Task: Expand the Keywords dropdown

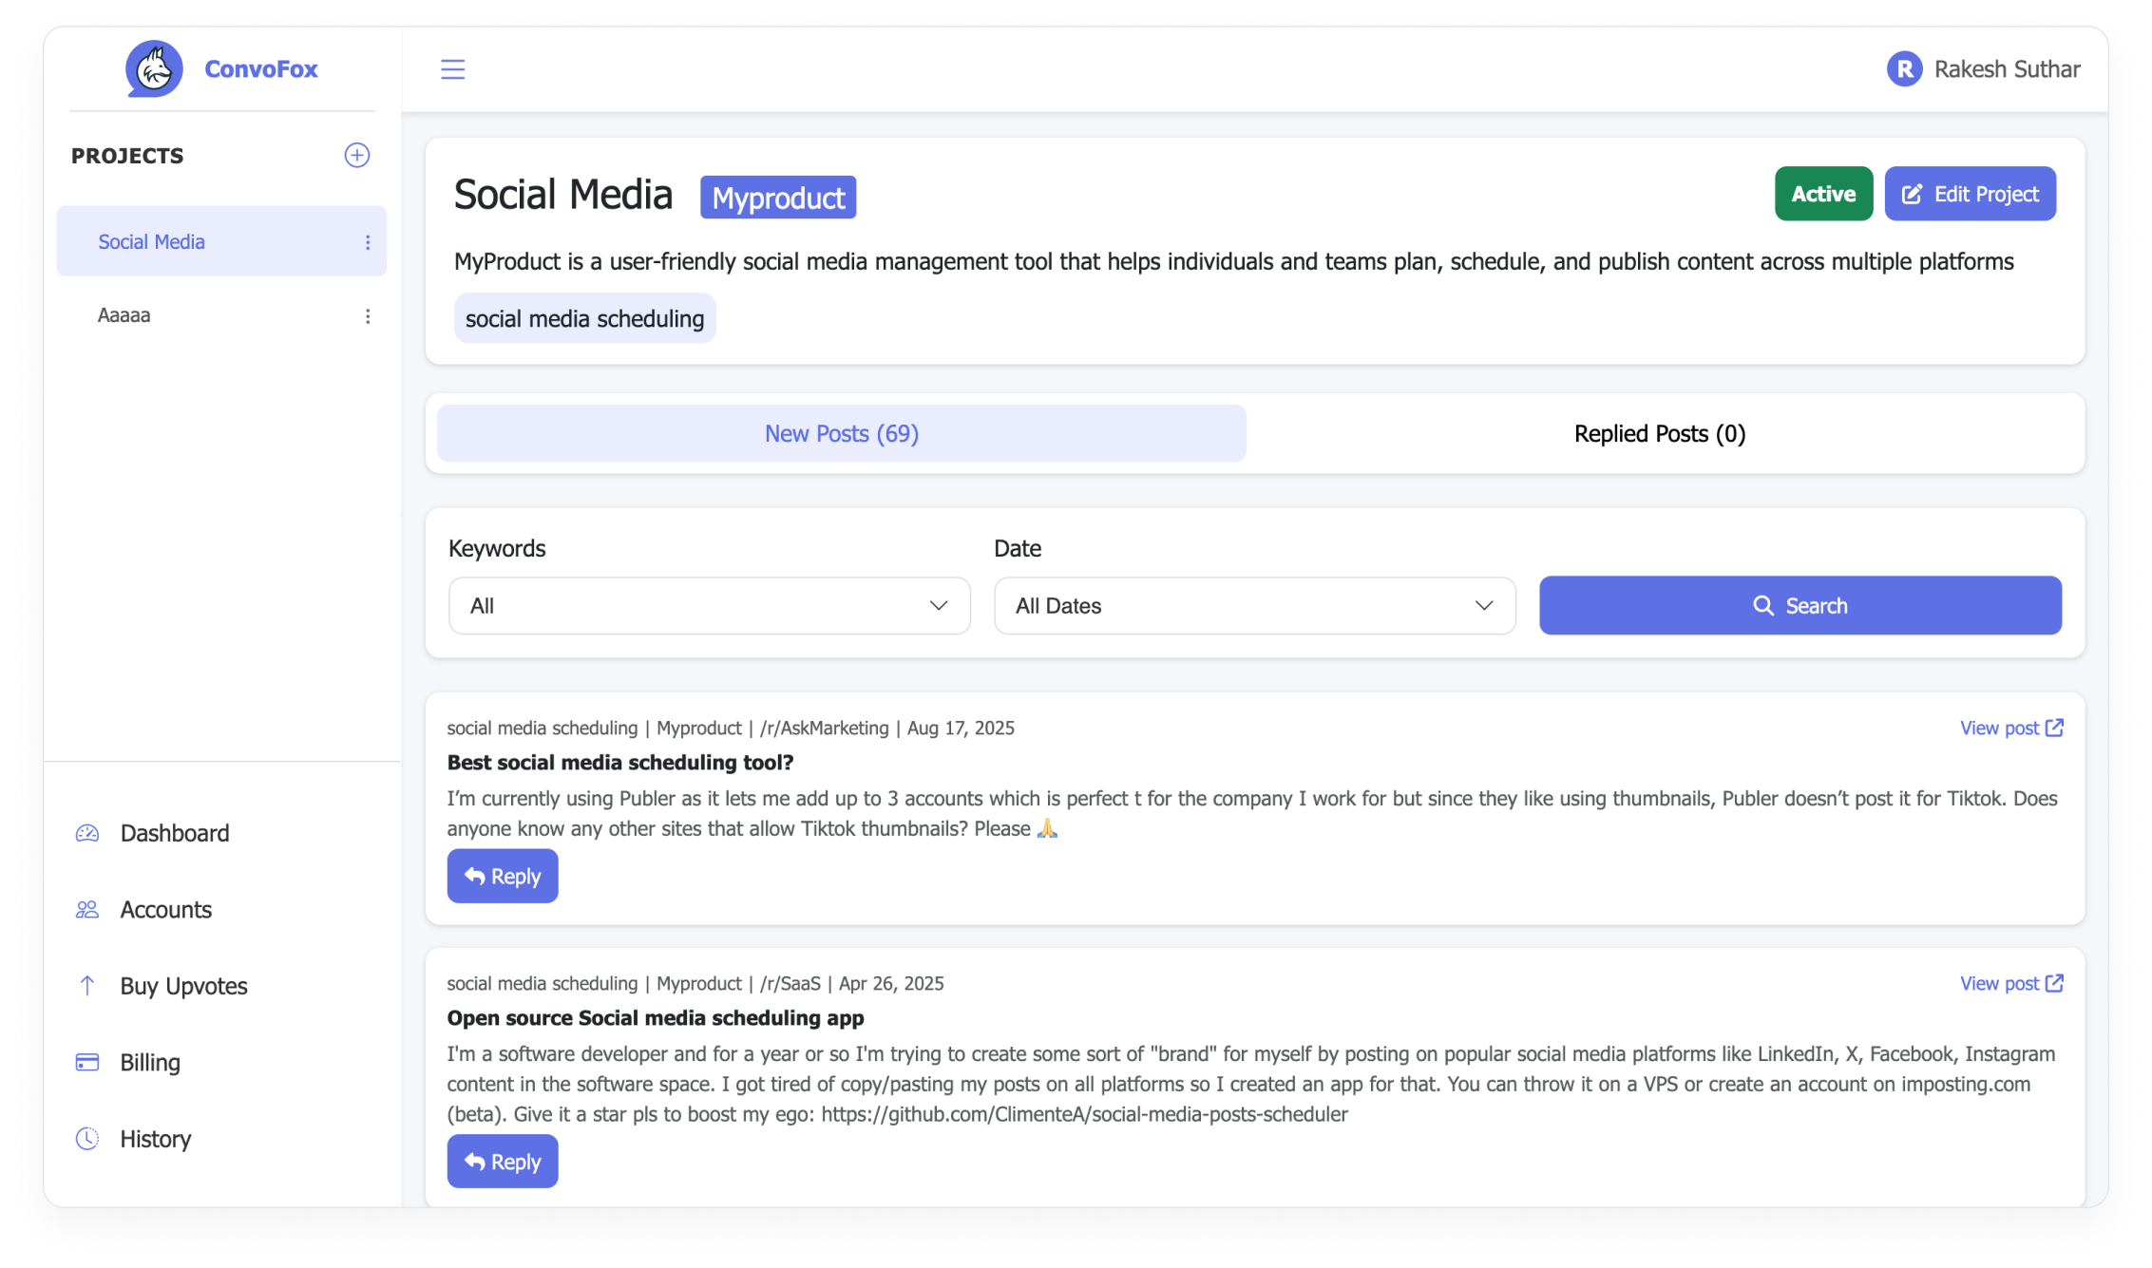Action: click(x=709, y=606)
